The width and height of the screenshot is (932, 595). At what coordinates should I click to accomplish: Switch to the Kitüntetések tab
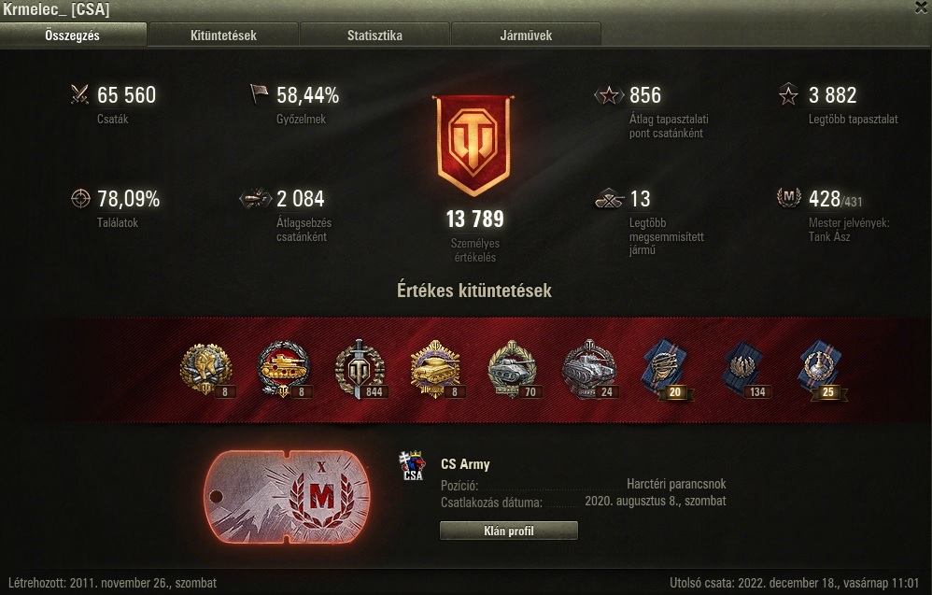(x=223, y=35)
